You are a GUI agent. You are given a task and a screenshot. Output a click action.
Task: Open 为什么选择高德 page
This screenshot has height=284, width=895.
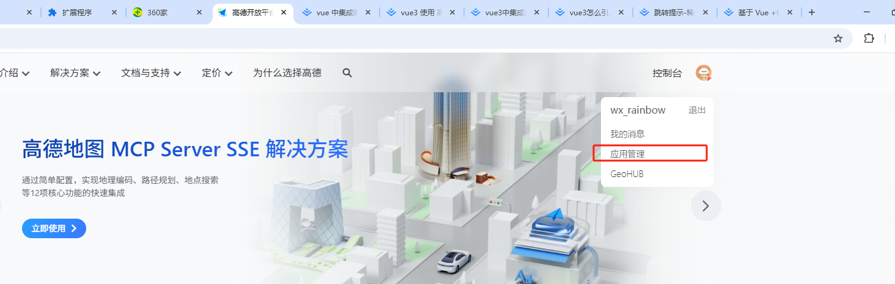(287, 73)
